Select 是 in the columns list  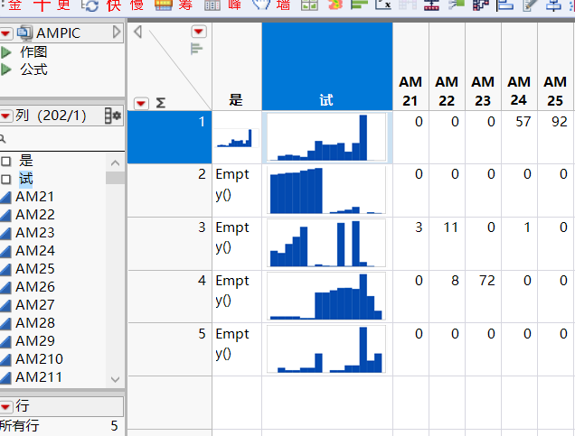click(26, 161)
